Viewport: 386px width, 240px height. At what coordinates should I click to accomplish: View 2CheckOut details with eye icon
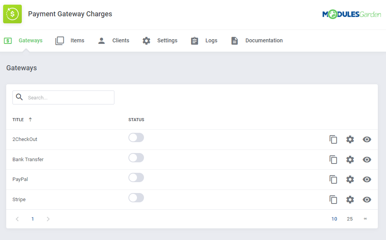click(x=367, y=139)
